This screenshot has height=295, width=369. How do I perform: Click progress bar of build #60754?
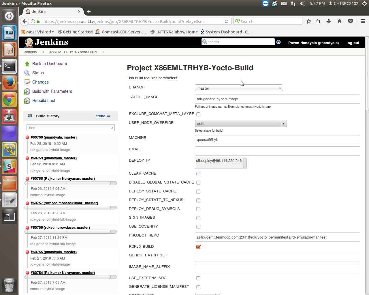[x=71, y=277]
